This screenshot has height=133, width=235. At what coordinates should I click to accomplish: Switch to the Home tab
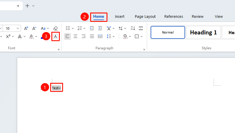99,16
